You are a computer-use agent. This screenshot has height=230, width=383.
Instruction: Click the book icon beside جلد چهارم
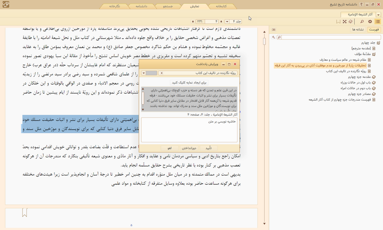(378, 43)
